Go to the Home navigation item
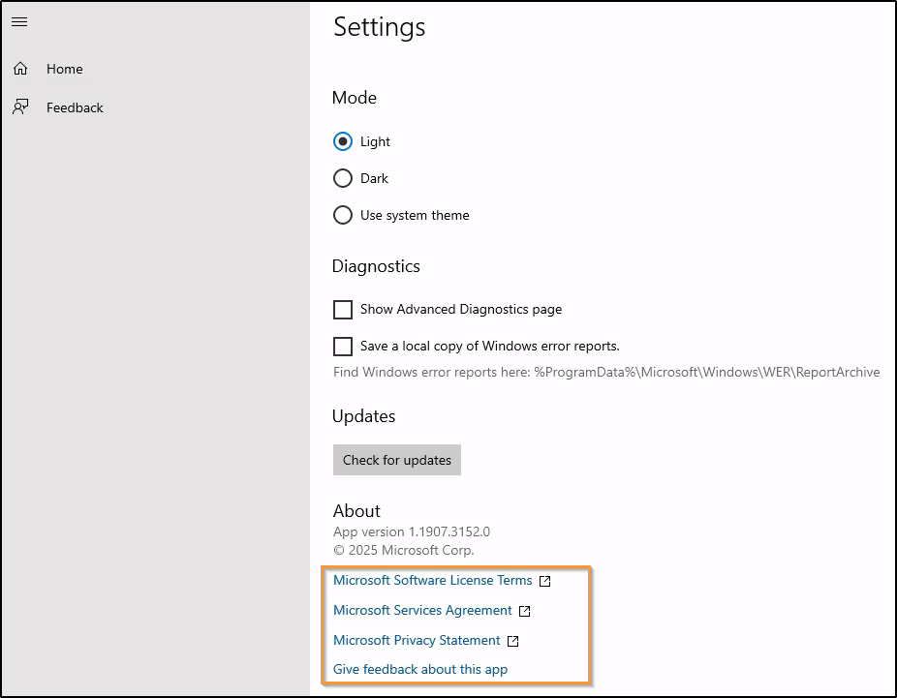The width and height of the screenshot is (897, 698). click(x=65, y=69)
